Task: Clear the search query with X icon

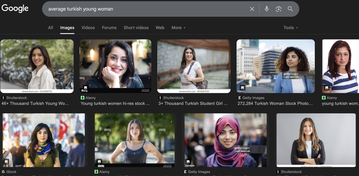Action: pos(252,9)
